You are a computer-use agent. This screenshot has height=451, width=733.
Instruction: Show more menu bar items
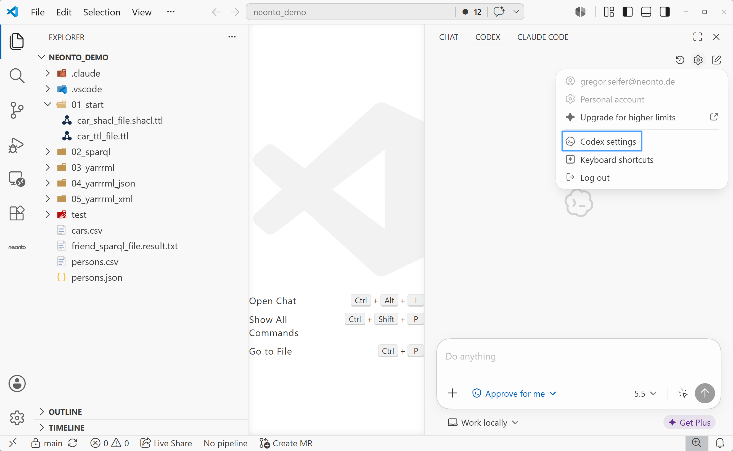[171, 12]
